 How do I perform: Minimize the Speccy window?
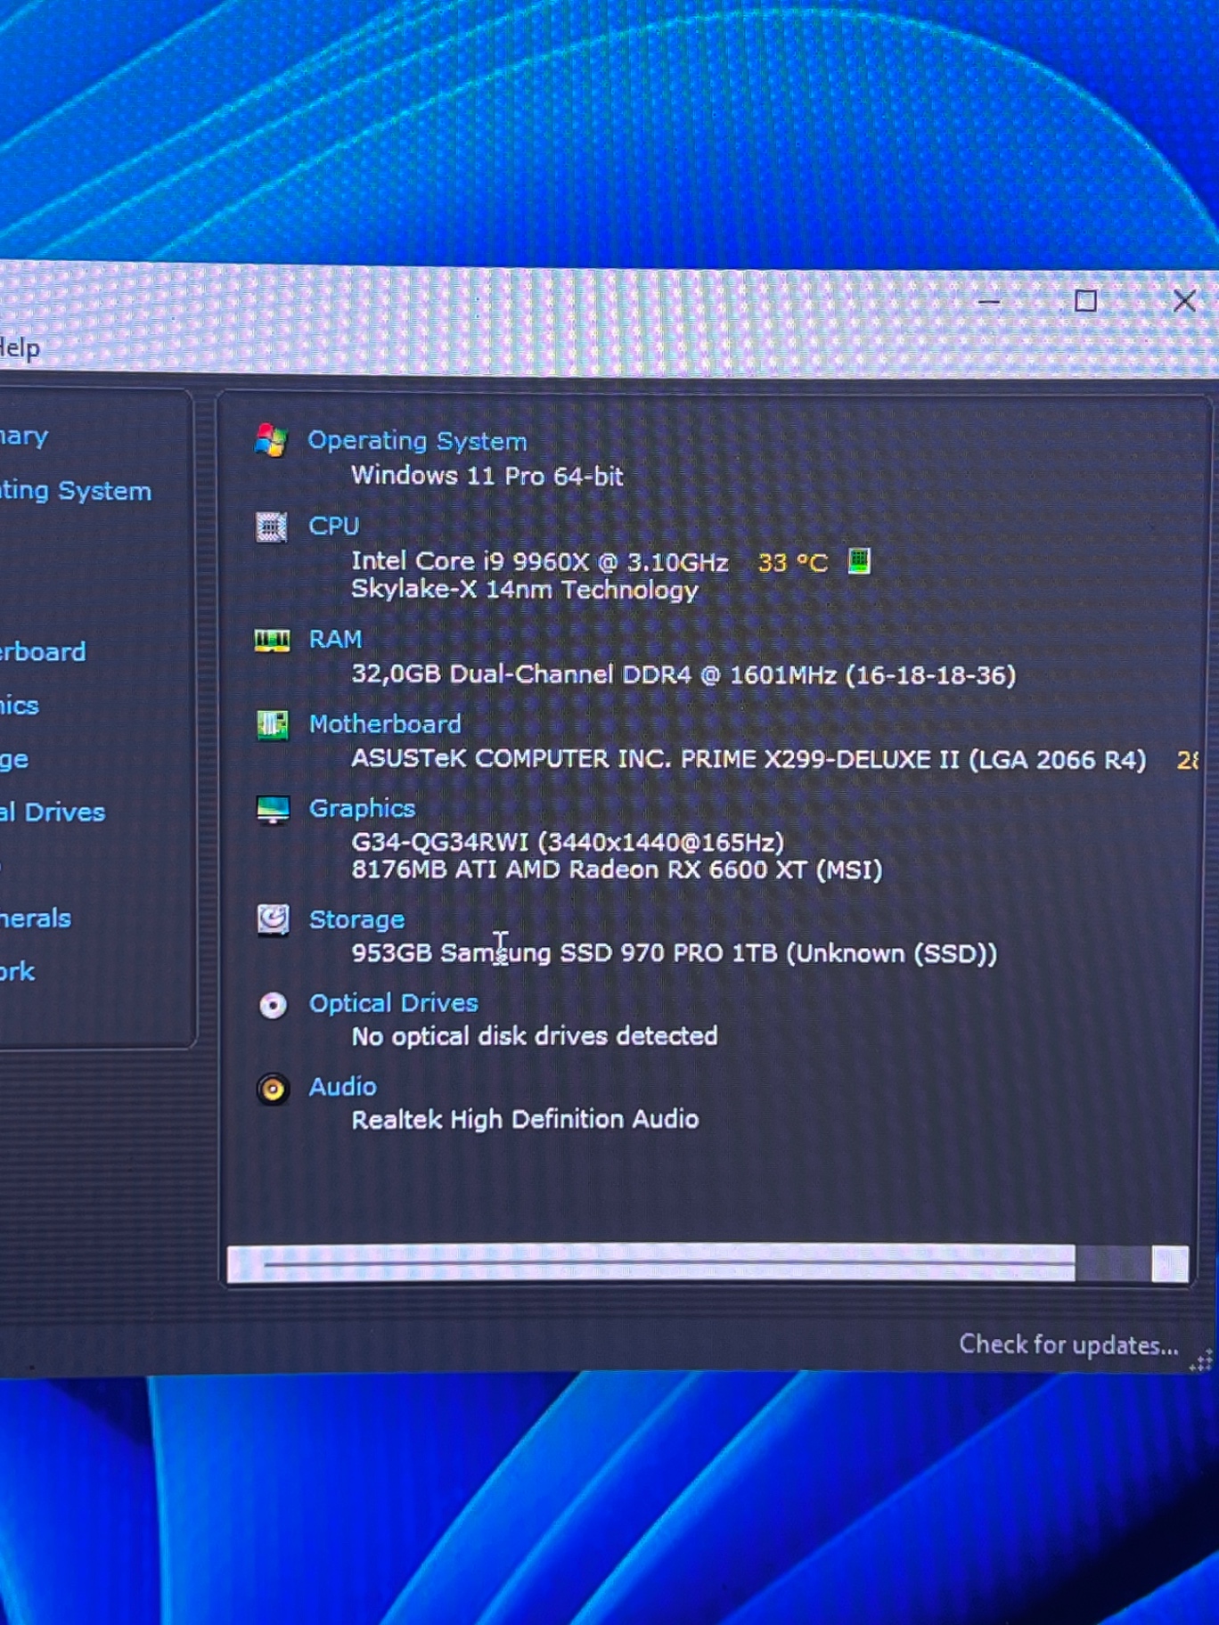(988, 301)
